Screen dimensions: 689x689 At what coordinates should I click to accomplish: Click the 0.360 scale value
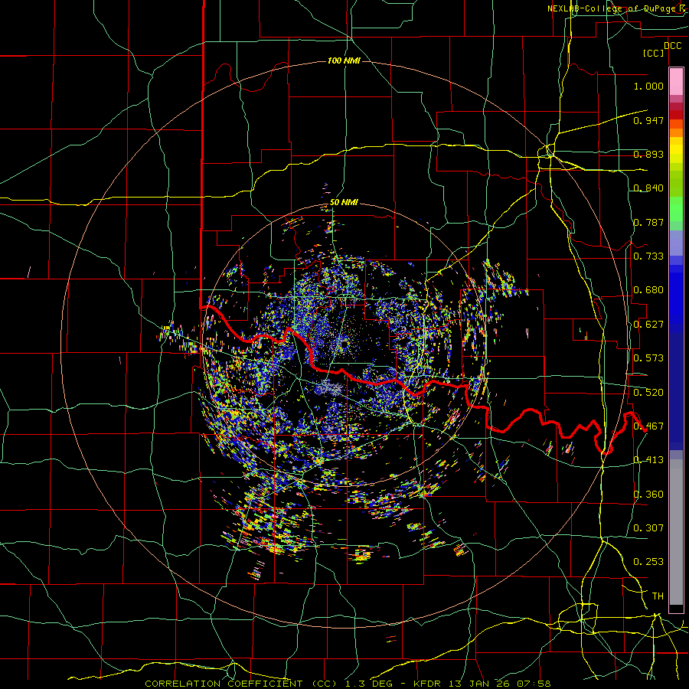[648, 495]
